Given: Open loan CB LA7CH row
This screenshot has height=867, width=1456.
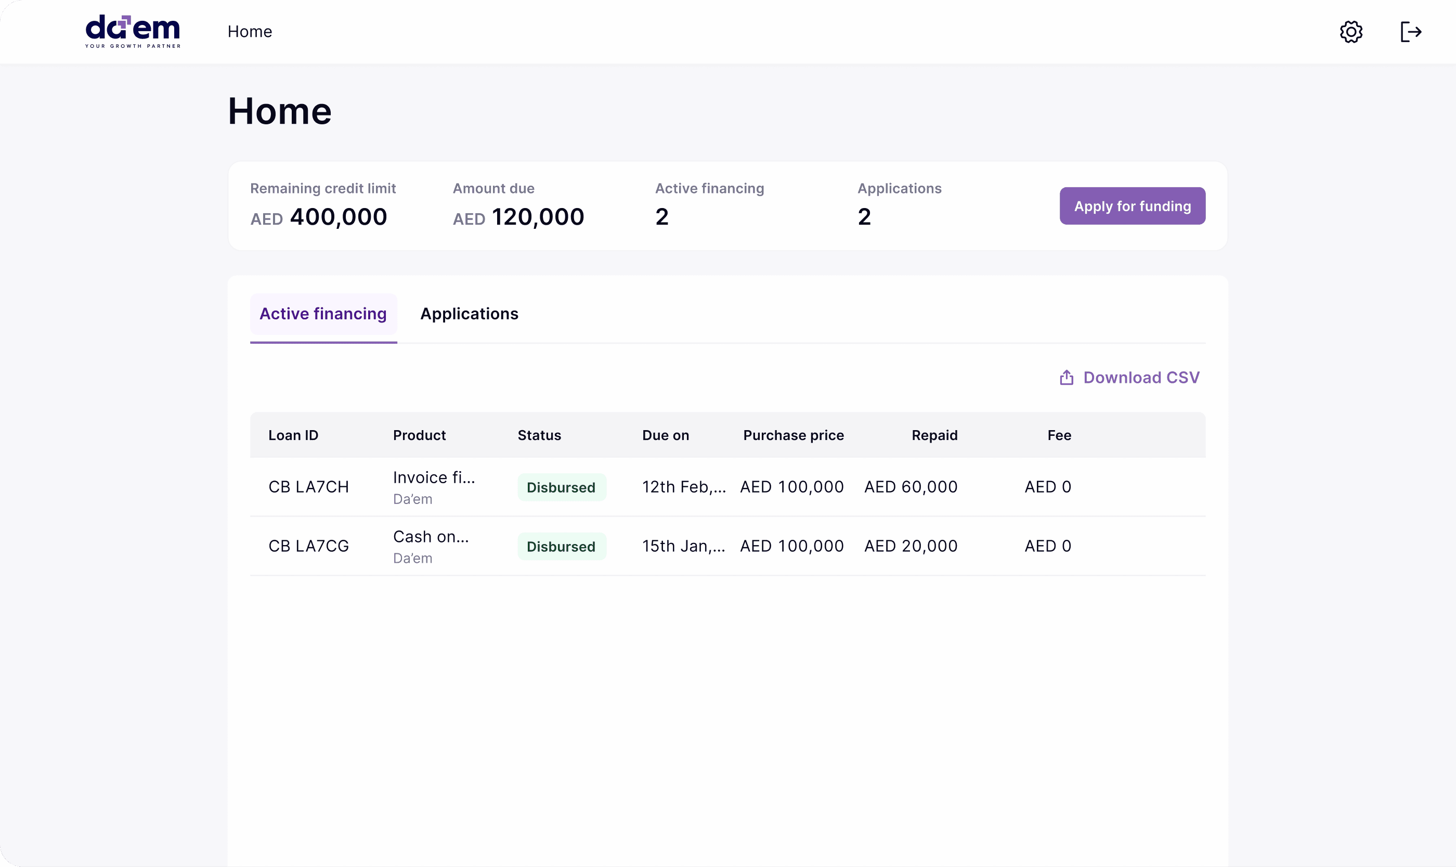Looking at the screenshot, I should pos(308,487).
